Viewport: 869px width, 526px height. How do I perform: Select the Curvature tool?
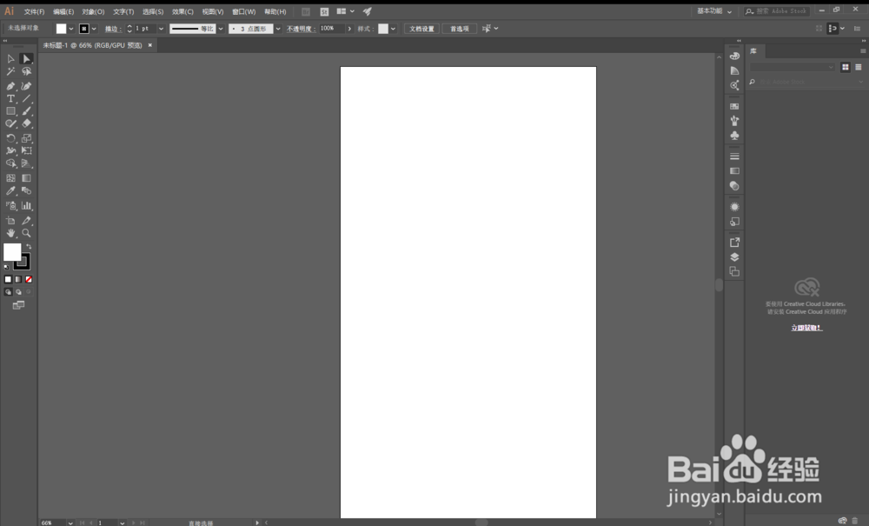pyautogui.click(x=26, y=86)
